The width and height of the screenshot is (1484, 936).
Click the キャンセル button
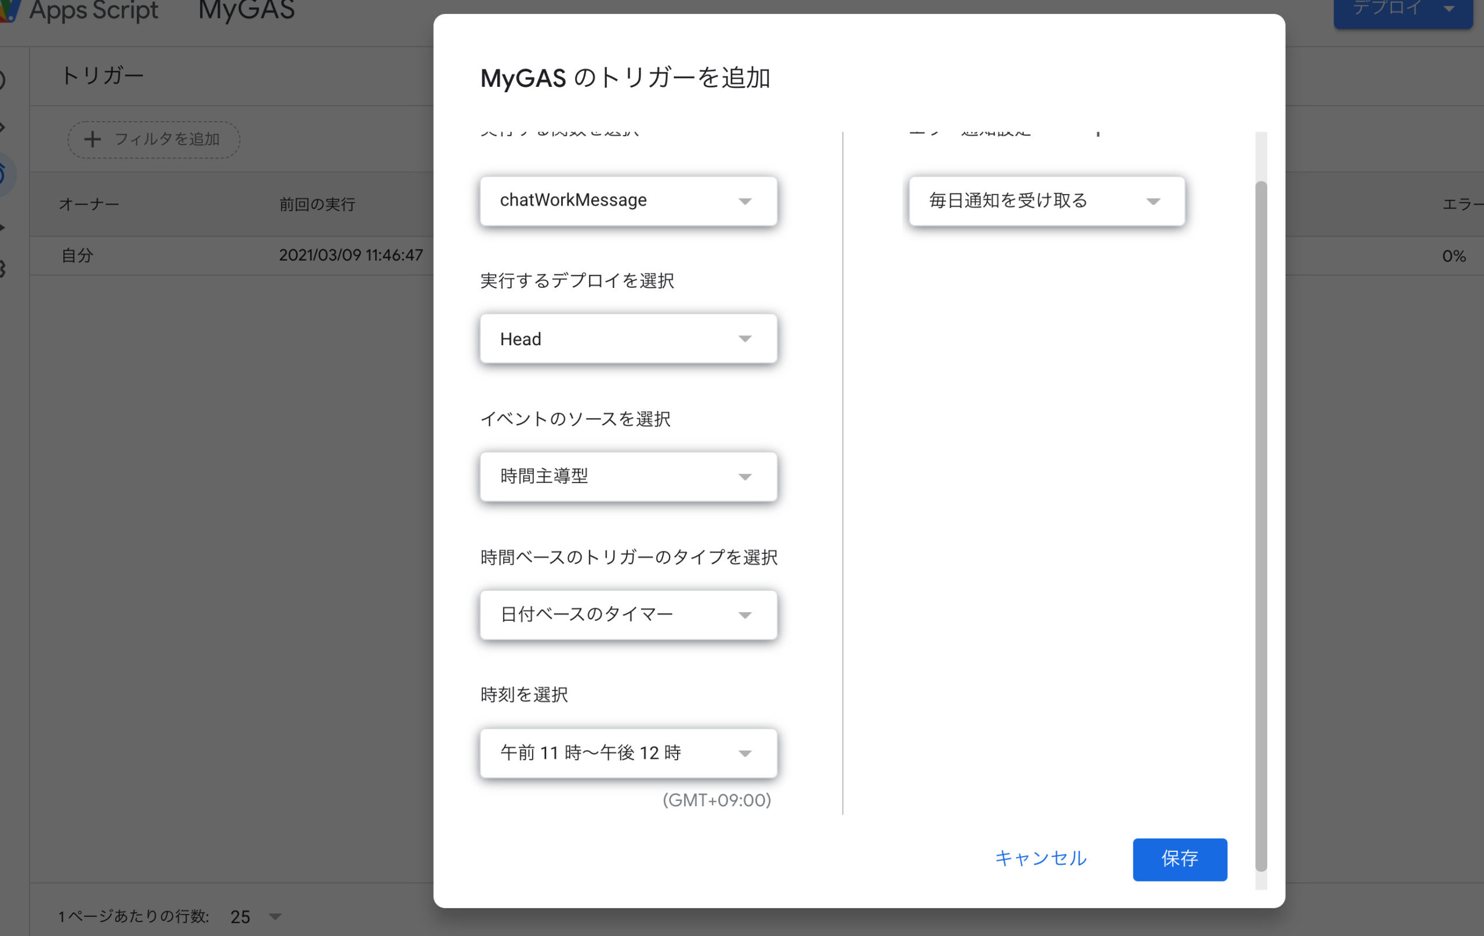1041,858
